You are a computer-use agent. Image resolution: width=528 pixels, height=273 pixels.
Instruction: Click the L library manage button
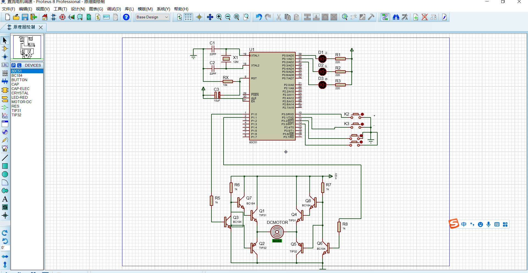pos(19,65)
